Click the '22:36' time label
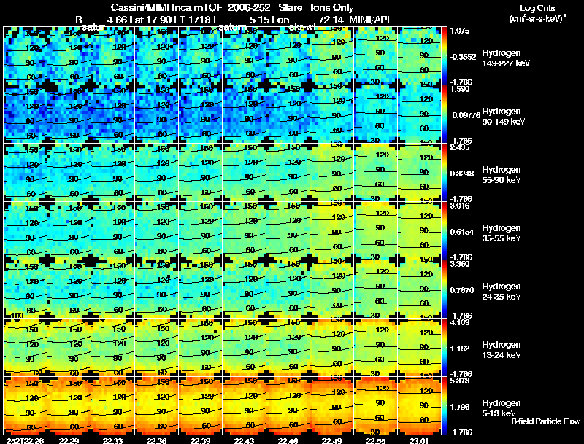Image resolution: width=584 pixels, height=444 pixels. (x=156, y=440)
